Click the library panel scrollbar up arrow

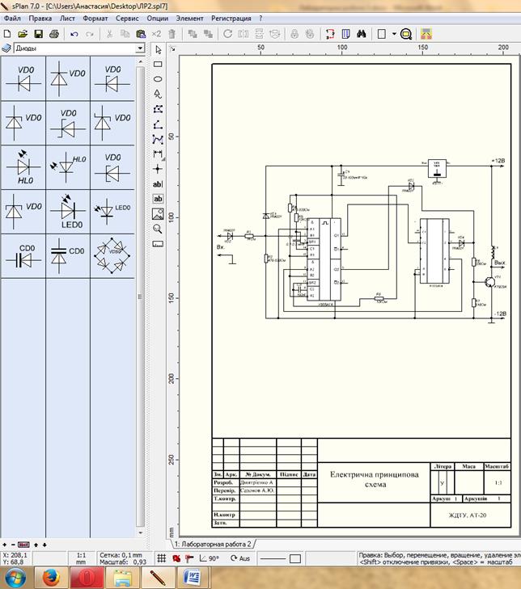pos(140,61)
